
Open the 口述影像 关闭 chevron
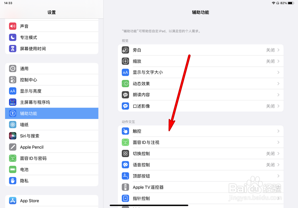coord(278,106)
